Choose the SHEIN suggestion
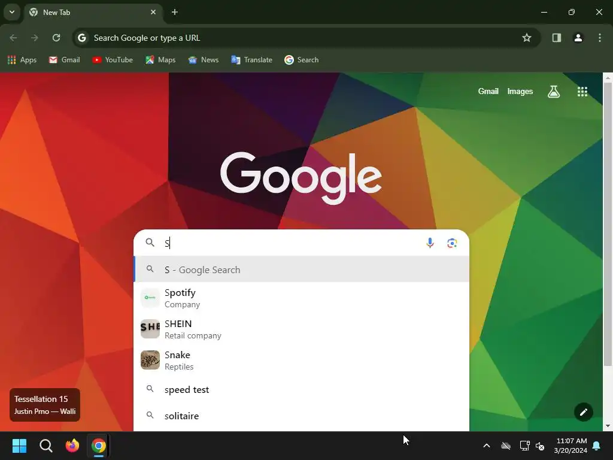The width and height of the screenshot is (613, 460). [302, 329]
